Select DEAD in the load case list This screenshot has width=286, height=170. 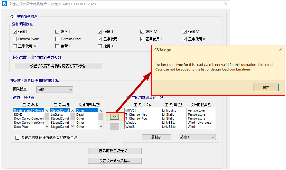18,115
